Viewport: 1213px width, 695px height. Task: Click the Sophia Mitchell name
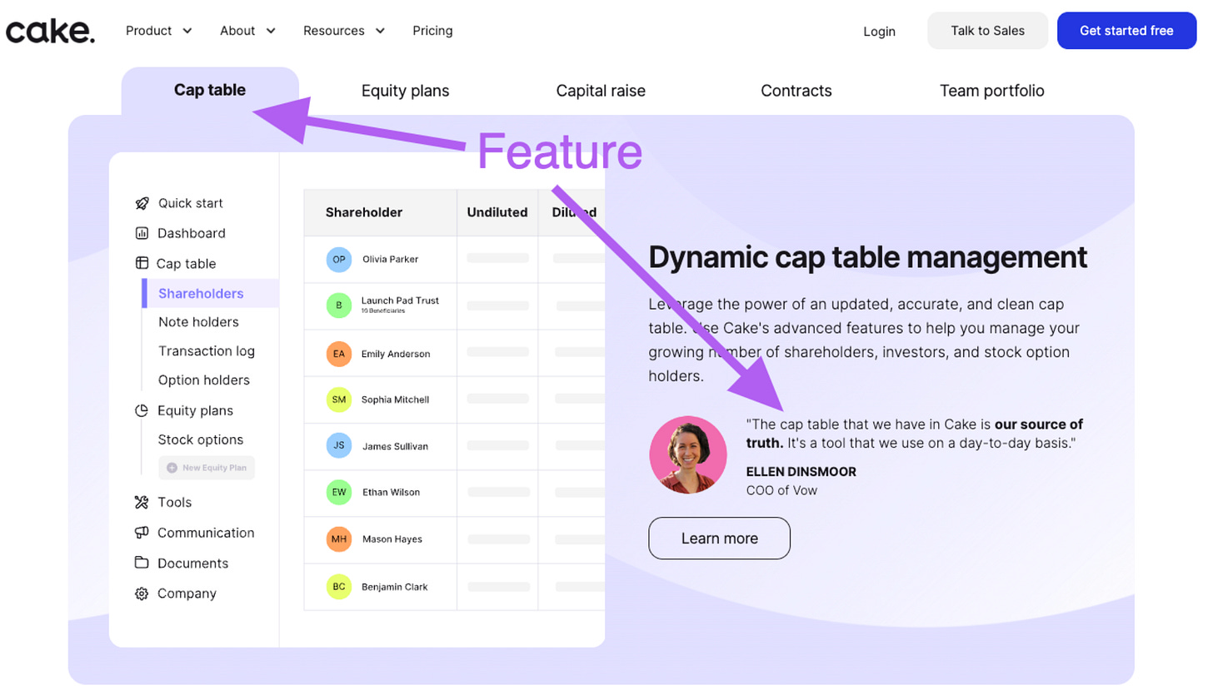coord(395,400)
